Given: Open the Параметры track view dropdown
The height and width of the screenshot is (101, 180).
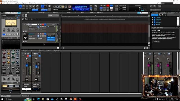Looking at the screenshot, I should click(42, 13).
